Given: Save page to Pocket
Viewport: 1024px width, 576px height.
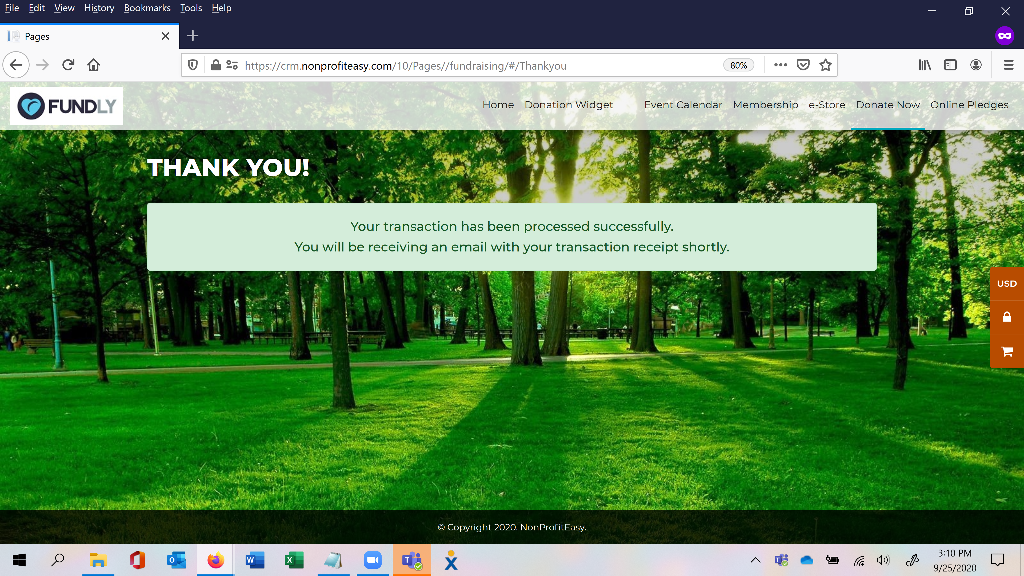Looking at the screenshot, I should [803, 65].
